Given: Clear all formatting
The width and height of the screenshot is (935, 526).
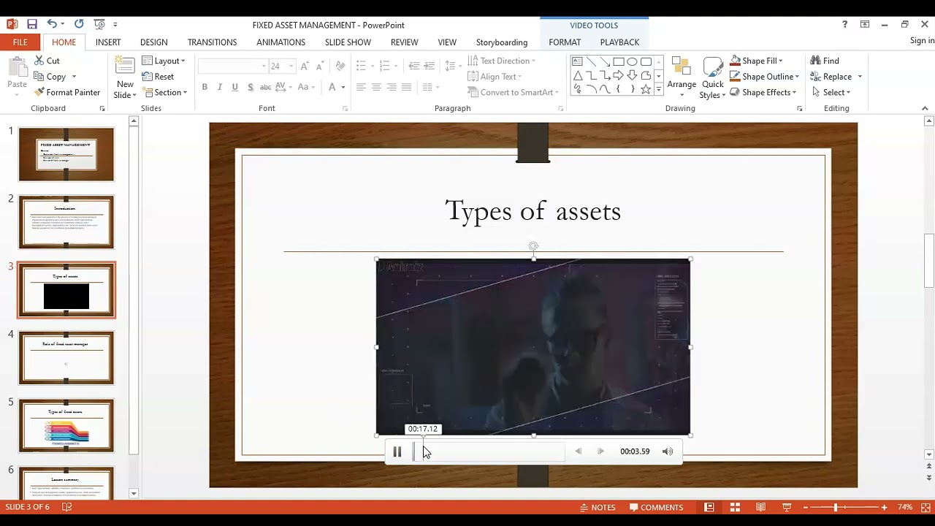Looking at the screenshot, I should pos(340,66).
